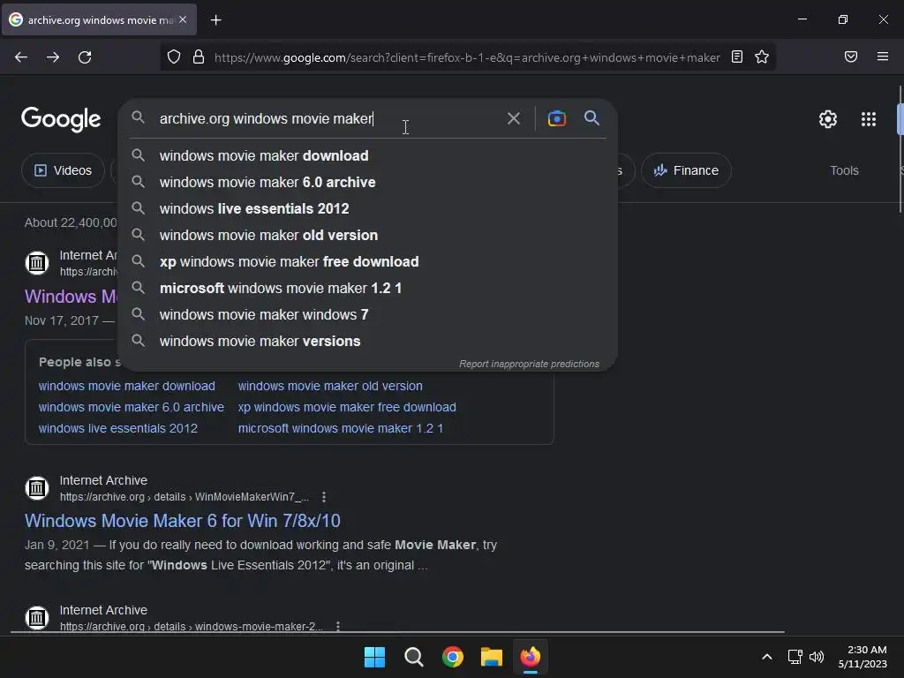Click Firefox icon in taskbar
Viewport: 904px width, 678px height.
coord(531,657)
